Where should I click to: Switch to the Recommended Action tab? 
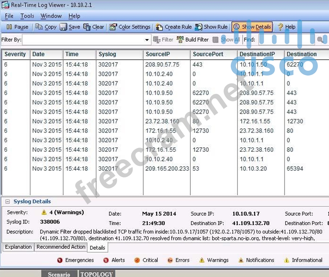click(x=61, y=247)
